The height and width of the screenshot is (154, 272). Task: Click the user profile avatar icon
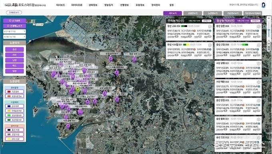coord(264,5)
